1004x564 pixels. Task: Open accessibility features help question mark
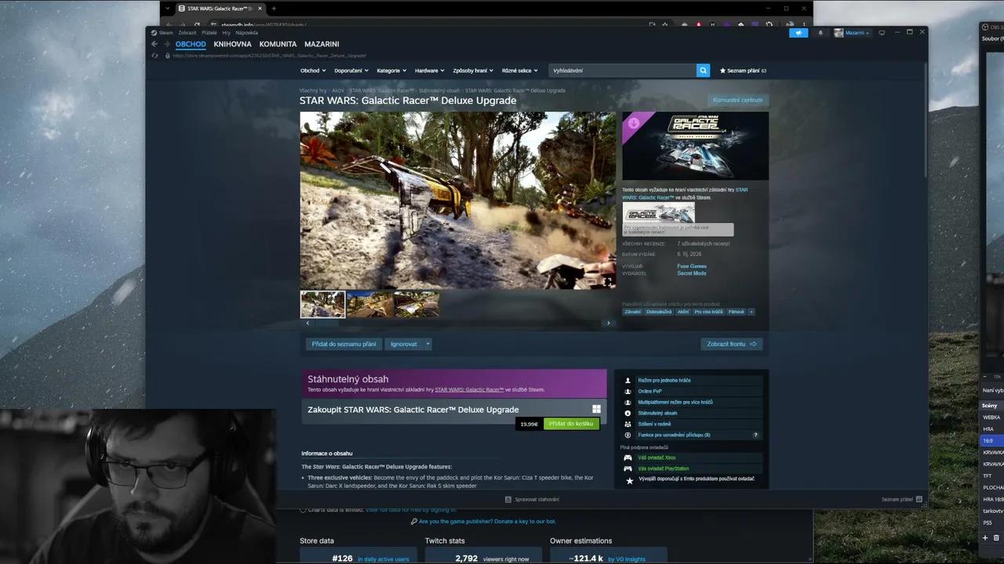tap(756, 435)
